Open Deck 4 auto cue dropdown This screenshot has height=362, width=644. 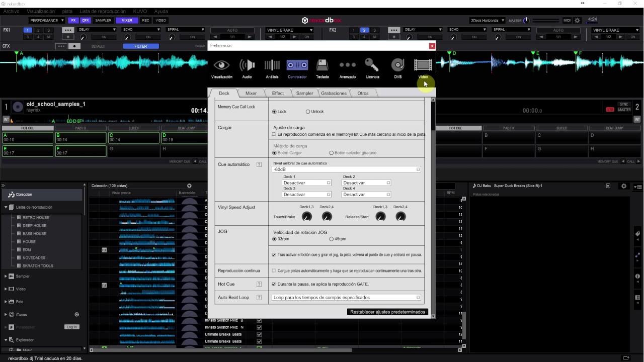[x=366, y=195]
